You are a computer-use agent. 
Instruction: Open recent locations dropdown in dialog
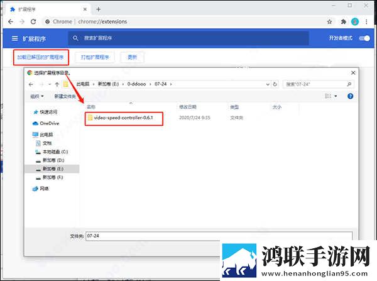tap(50, 84)
